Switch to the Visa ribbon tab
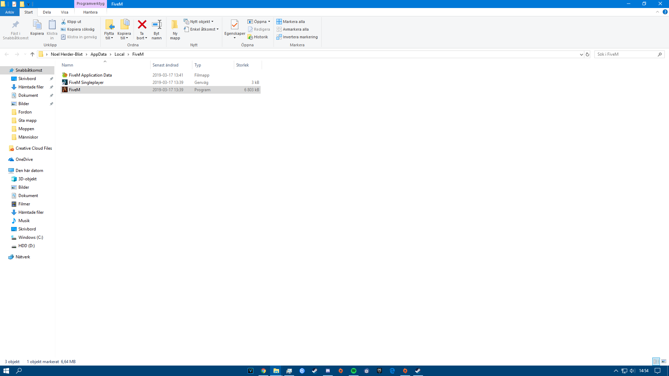This screenshot has width=669, height=376. click(64, 12)
